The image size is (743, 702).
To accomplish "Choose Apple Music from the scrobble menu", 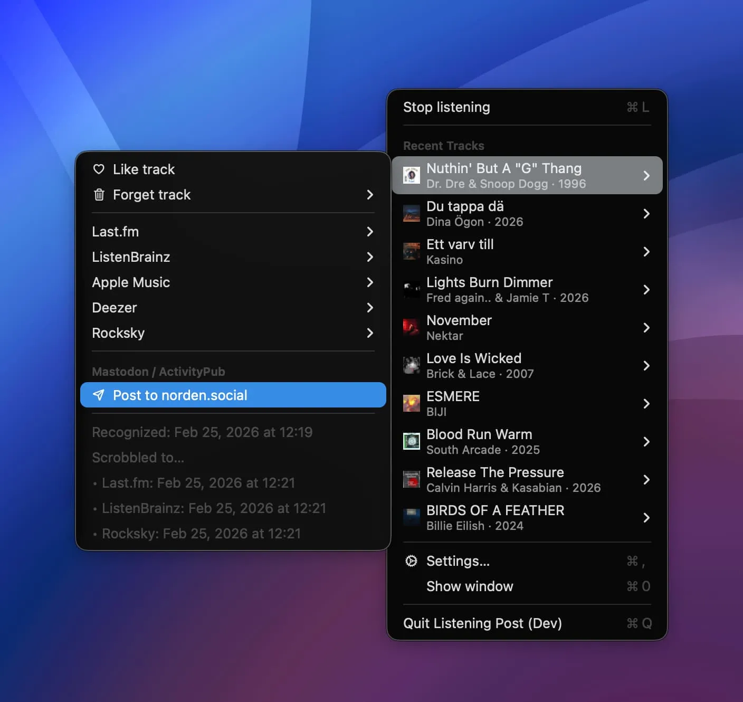I will click(x=131, y=282).
